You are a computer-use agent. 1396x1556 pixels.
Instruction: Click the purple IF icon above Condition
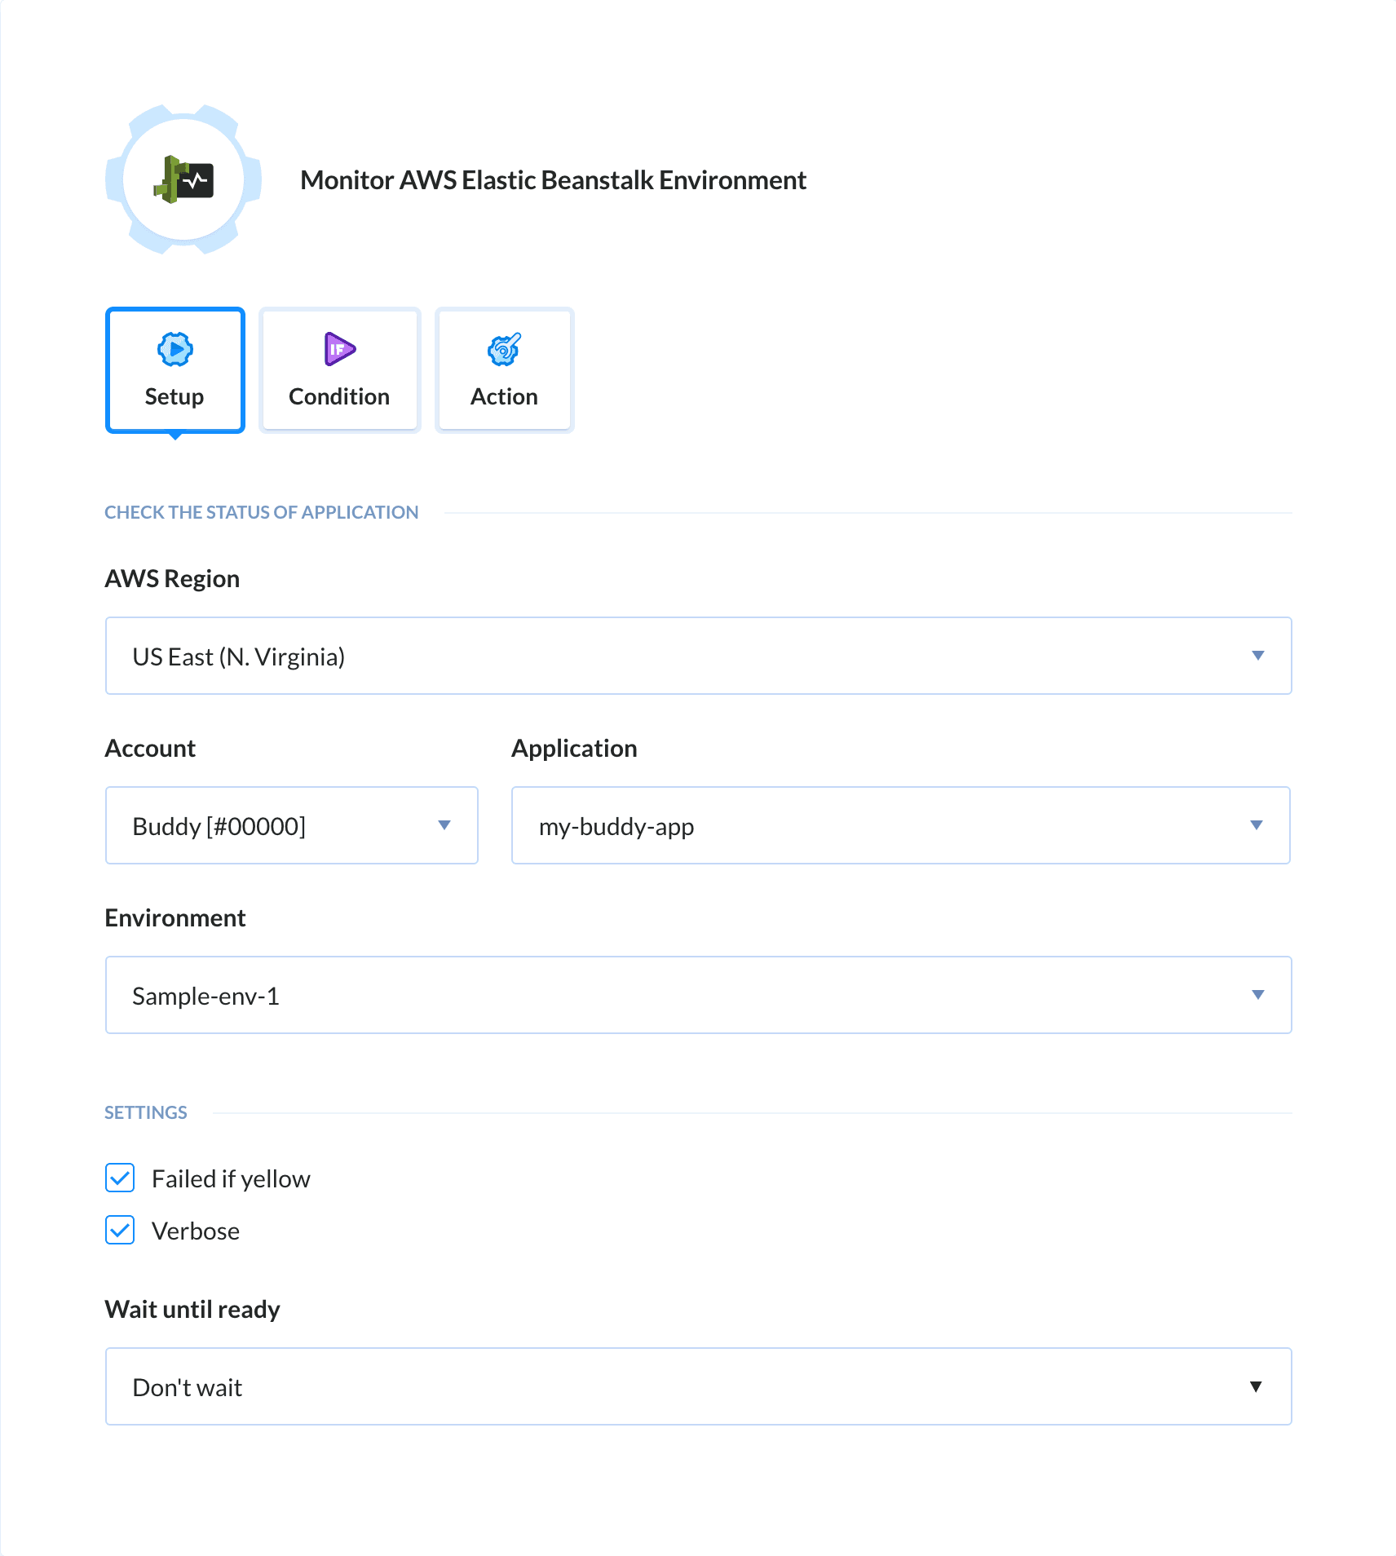coord(338,349)
